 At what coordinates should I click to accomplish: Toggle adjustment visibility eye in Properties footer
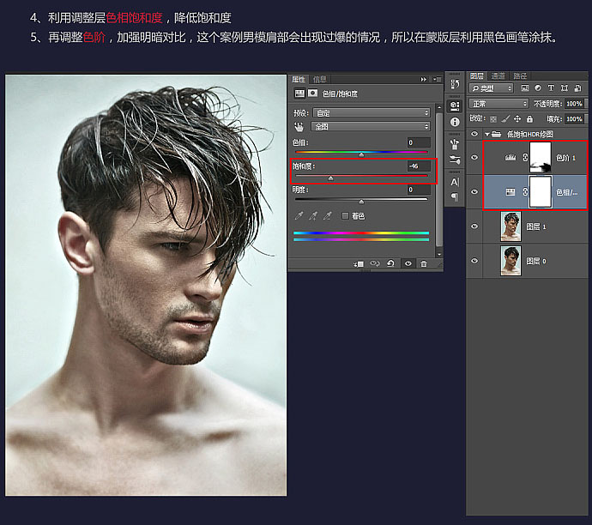click(x=408, y=263)
